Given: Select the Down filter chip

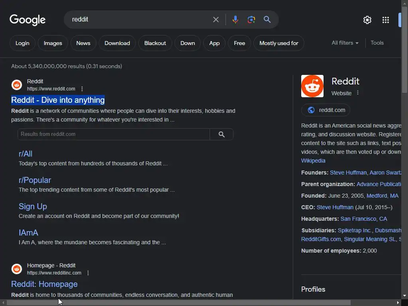Looking at the screenshot, I should [188, 43].
